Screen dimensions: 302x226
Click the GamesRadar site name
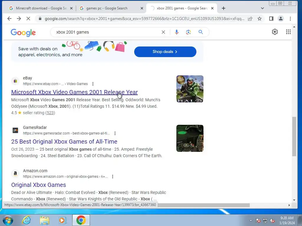coord(35,127)
